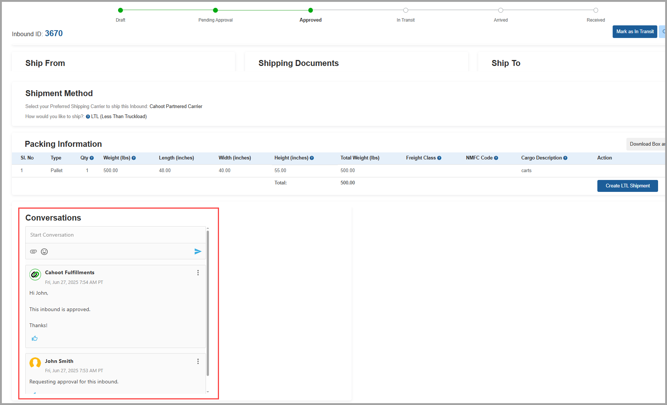Click the Length (inches) column header
667x405 pixels.
(177, 158)
